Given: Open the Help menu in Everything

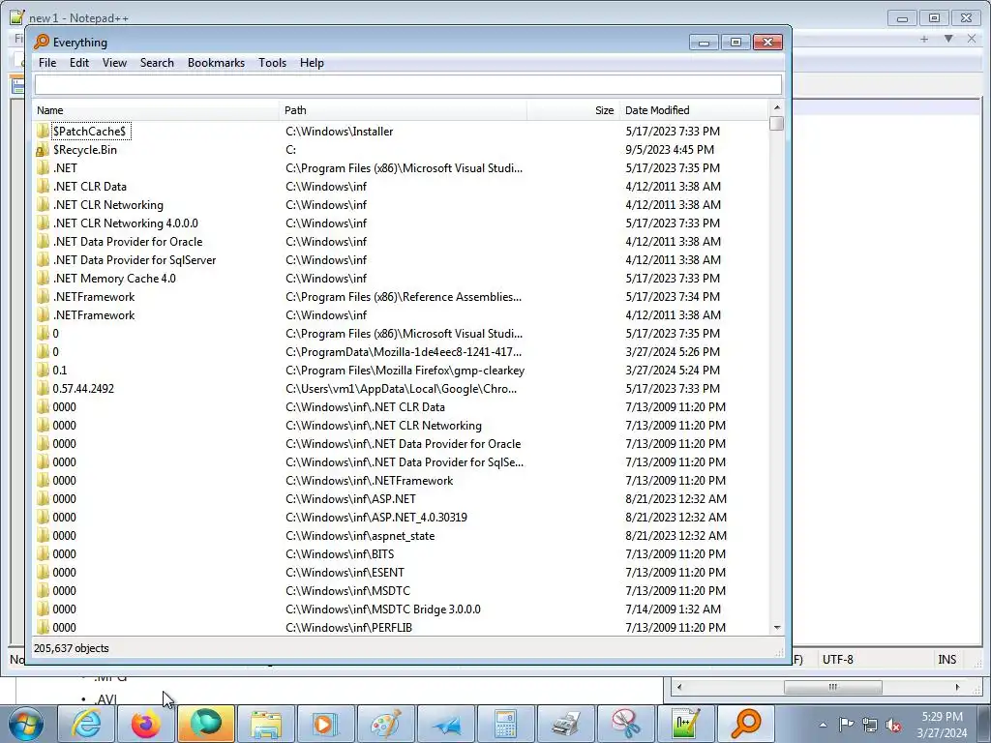Looking at the screenshot, I should (312, 63).
